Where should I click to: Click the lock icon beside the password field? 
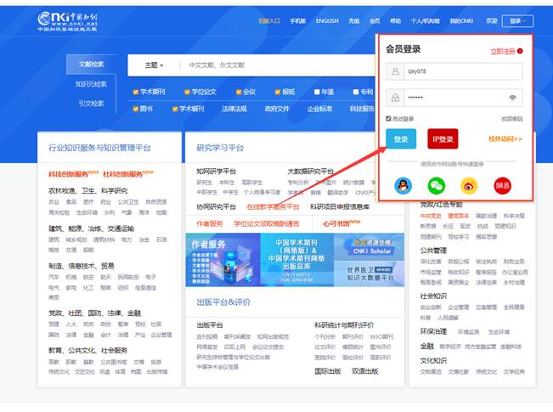click(x=395, y=98)
